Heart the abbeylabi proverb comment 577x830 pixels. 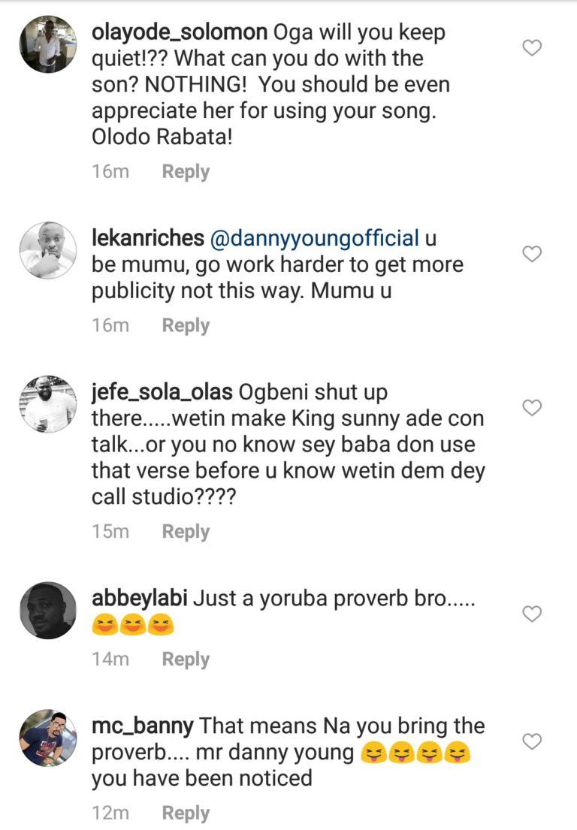pos(532,614)
